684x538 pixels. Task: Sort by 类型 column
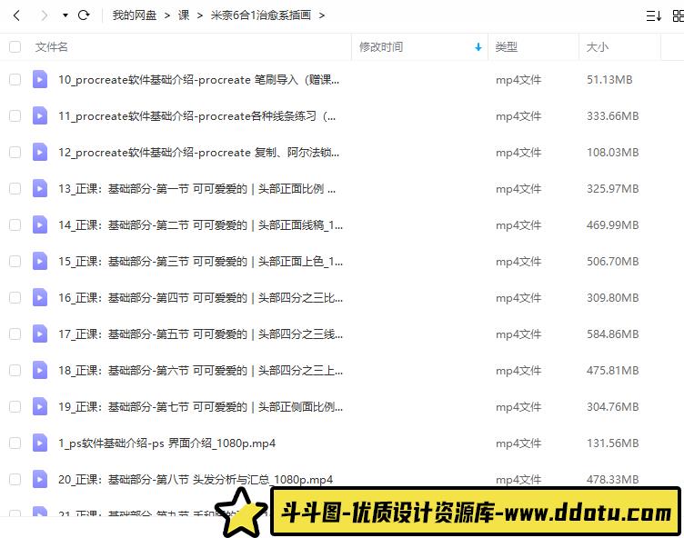(506, 46)
